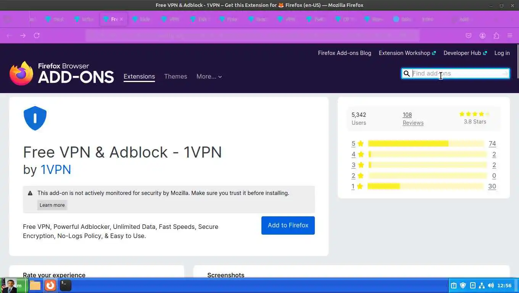Viewport: 519px width, 293px height.
Task: Click the search submit arrow in Find add-ons
Action: point(505,74)
